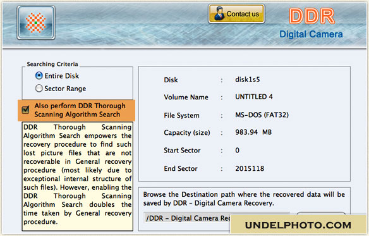Open the Contact us button

236,14
